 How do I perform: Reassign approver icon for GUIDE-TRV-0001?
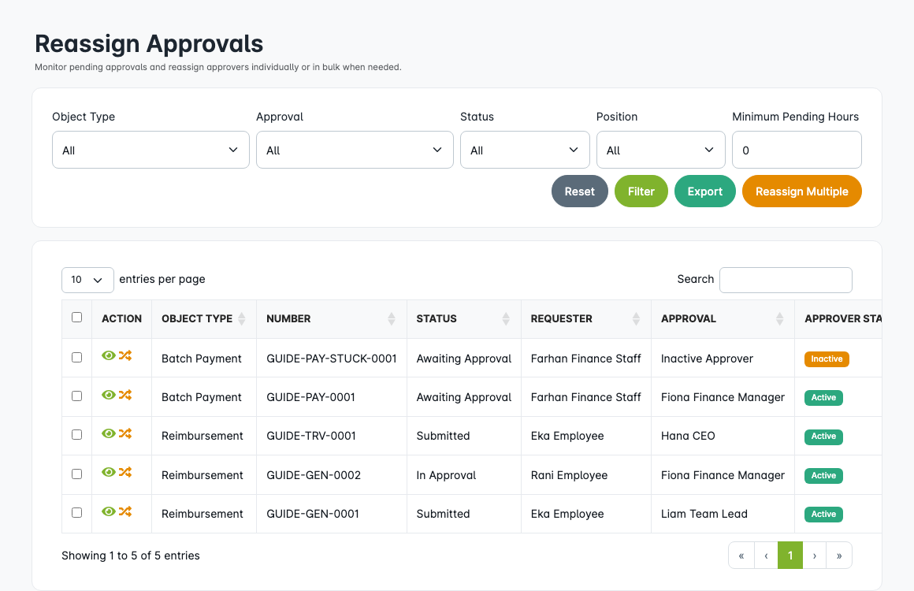tap(125, 433)
